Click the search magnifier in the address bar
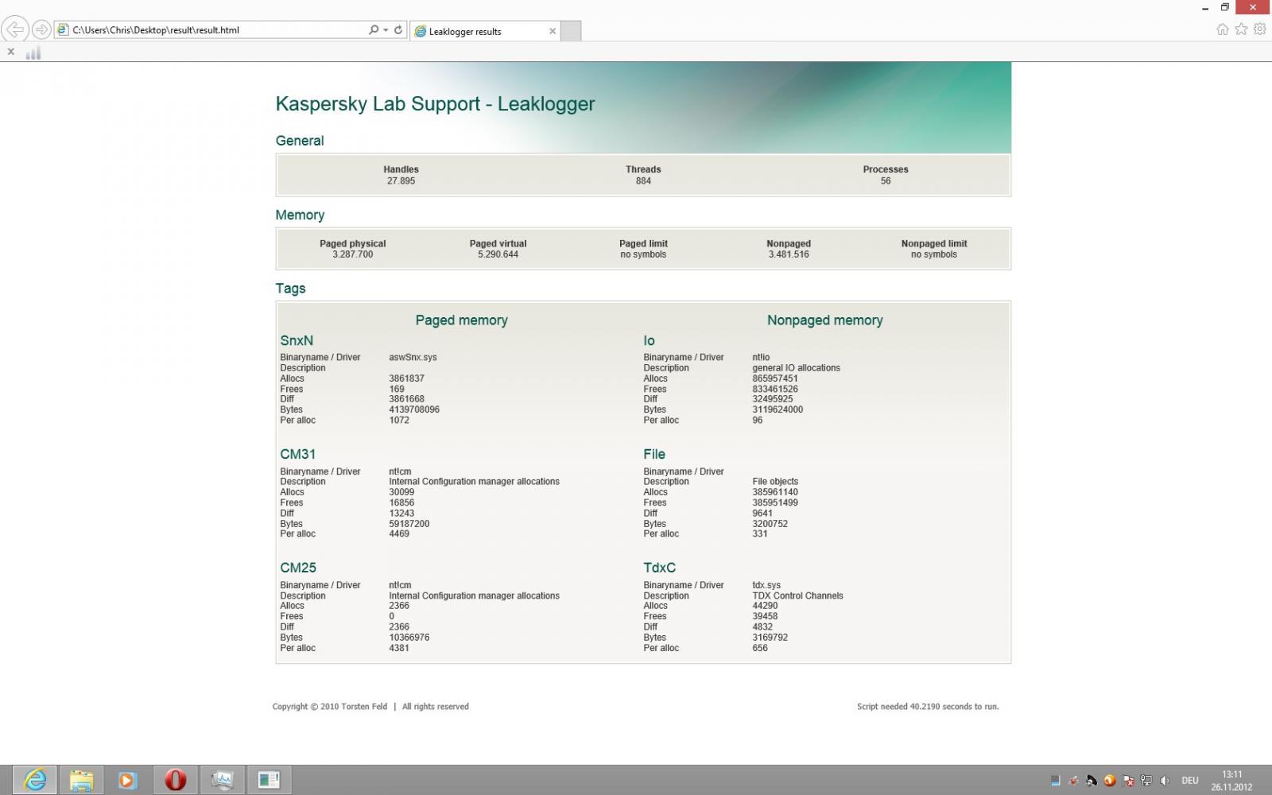The image size is (1272, 795). point(373,30)
